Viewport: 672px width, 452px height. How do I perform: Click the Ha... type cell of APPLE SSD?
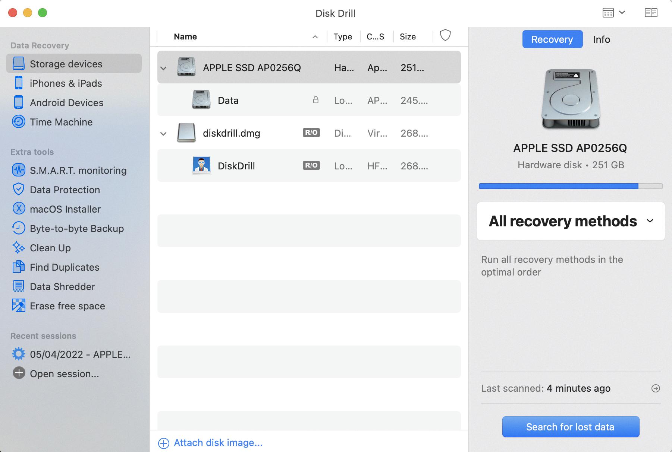tap(344, 68)
